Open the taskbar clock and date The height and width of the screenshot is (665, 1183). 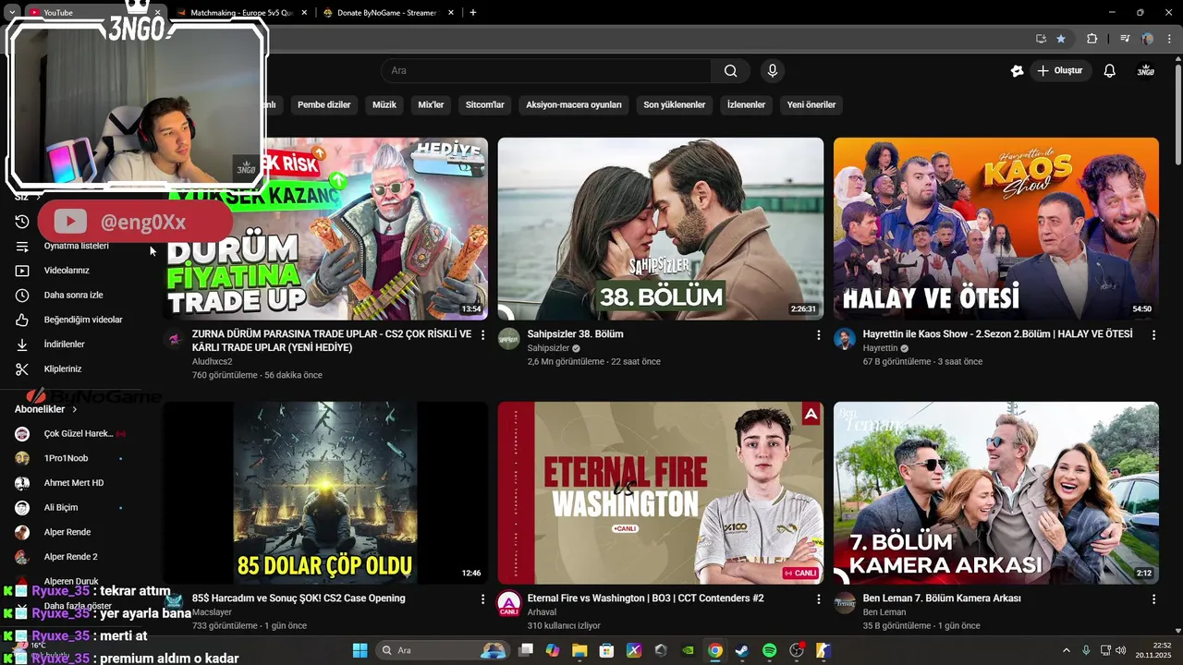pos(1153,650)
